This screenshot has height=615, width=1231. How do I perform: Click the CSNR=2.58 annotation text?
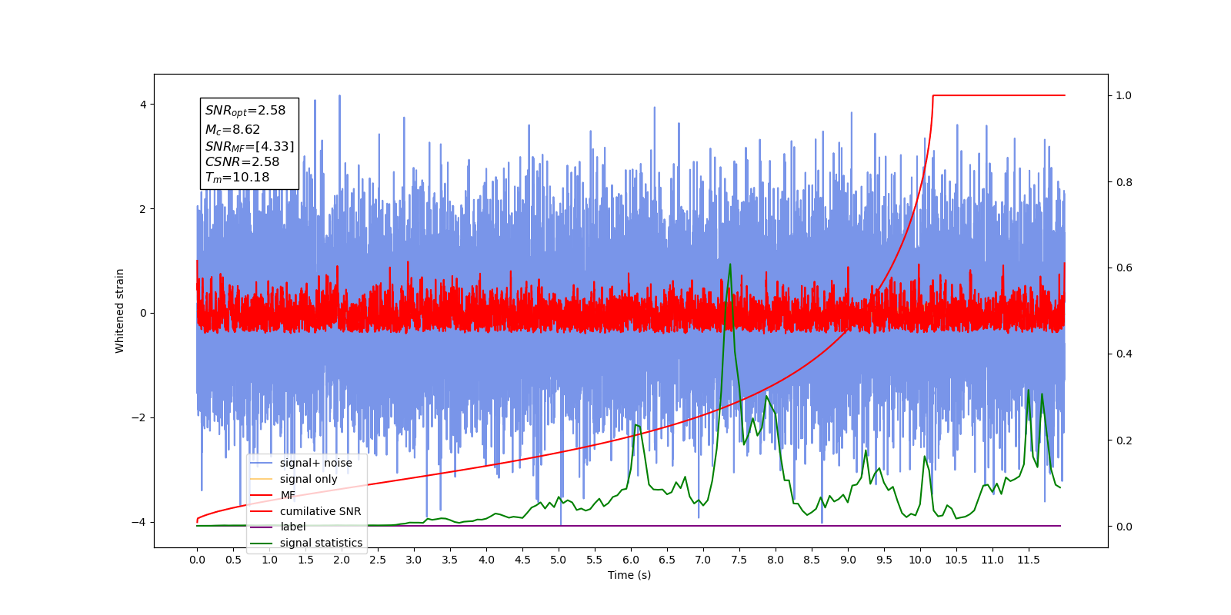(x=242, y=161)
